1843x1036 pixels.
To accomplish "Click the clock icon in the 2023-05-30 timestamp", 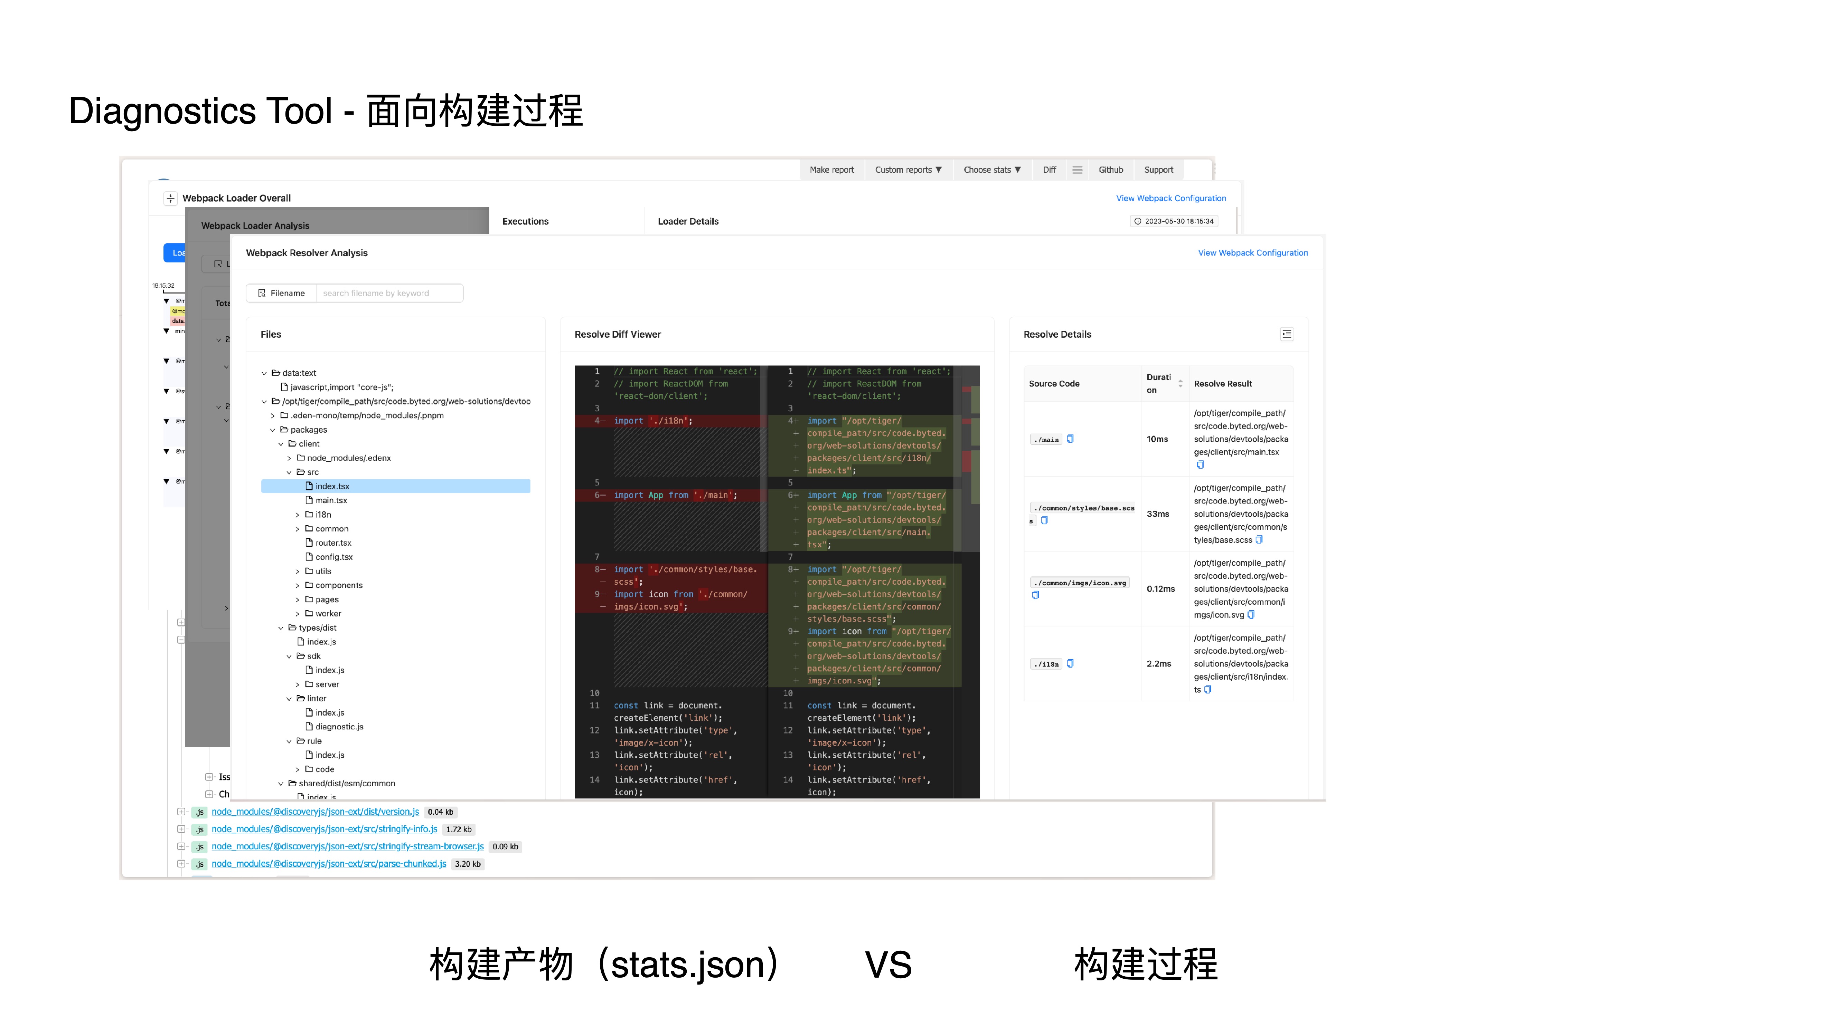I will point(1138,222).
